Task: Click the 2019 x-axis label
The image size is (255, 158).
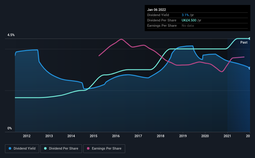Action: [183, 136]
